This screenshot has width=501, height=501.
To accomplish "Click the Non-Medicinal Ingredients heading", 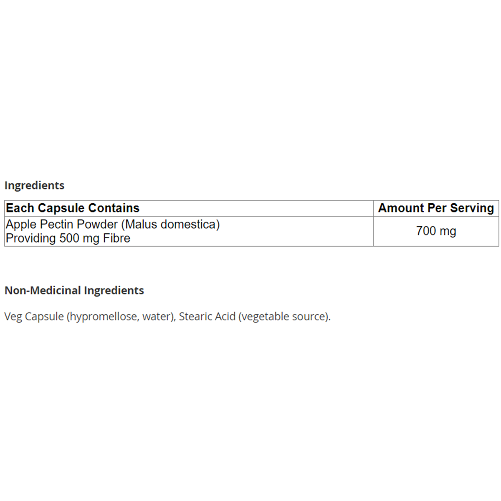I will click(x=74, y=291).
